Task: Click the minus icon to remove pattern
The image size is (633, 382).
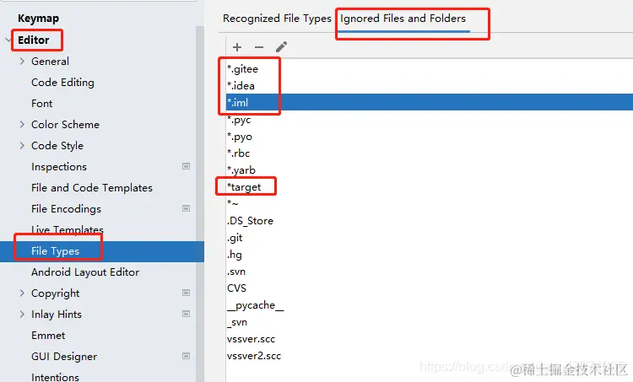Action: pos(259,47)
